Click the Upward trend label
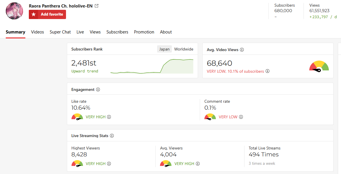Viewport: 341px width, 174px height. click(x=85, y=71)
